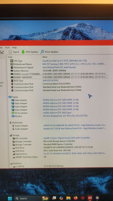This screenshot has height=201, width=113.
Task: Open the Help menu
Action: click(x=14, y=47)
